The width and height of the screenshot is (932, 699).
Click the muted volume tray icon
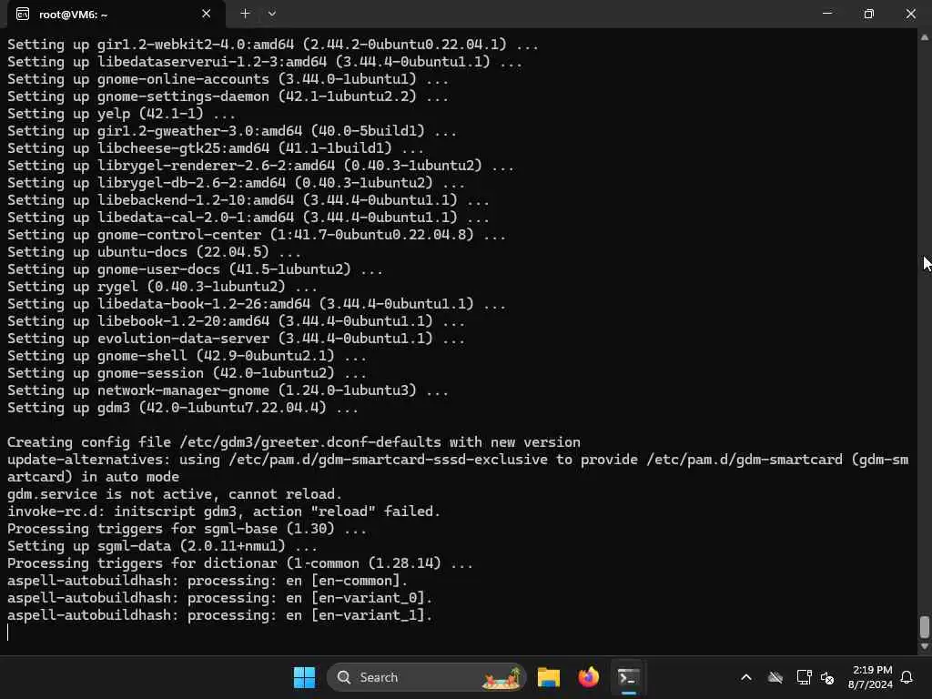826,677
